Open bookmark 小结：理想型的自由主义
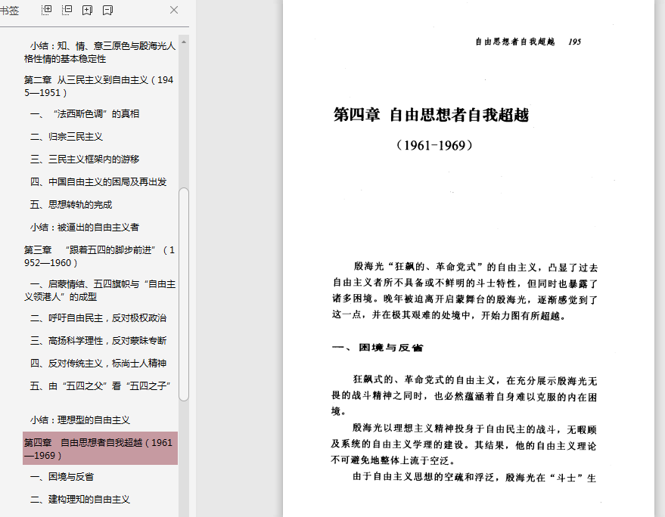This screenshot has height=517, width=665. (x=79, y=420)
